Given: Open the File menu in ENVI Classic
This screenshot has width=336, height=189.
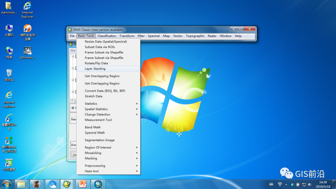Looking at the screenshot, I should [72, 36].
